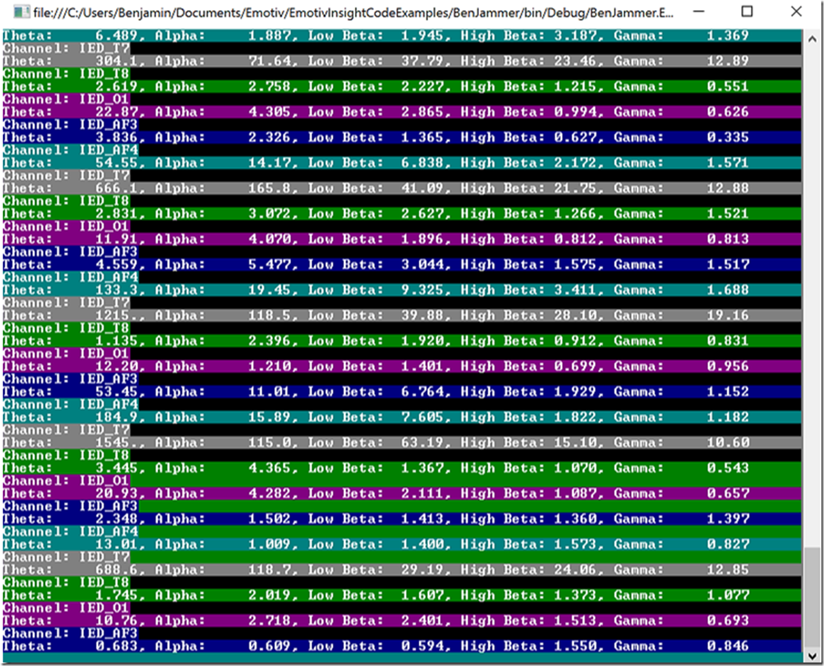This screenshot has height=666, width=824.
Task: Click the Theta value 688.6
Action: click(116, 571)
